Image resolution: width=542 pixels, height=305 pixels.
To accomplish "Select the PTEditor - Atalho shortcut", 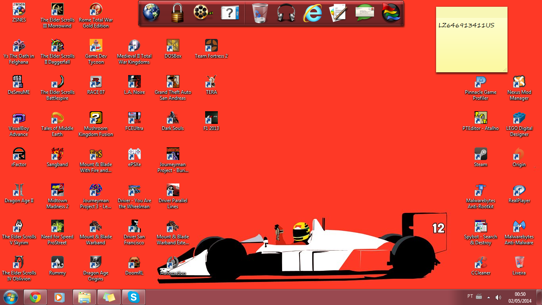I will coord(480,118).
